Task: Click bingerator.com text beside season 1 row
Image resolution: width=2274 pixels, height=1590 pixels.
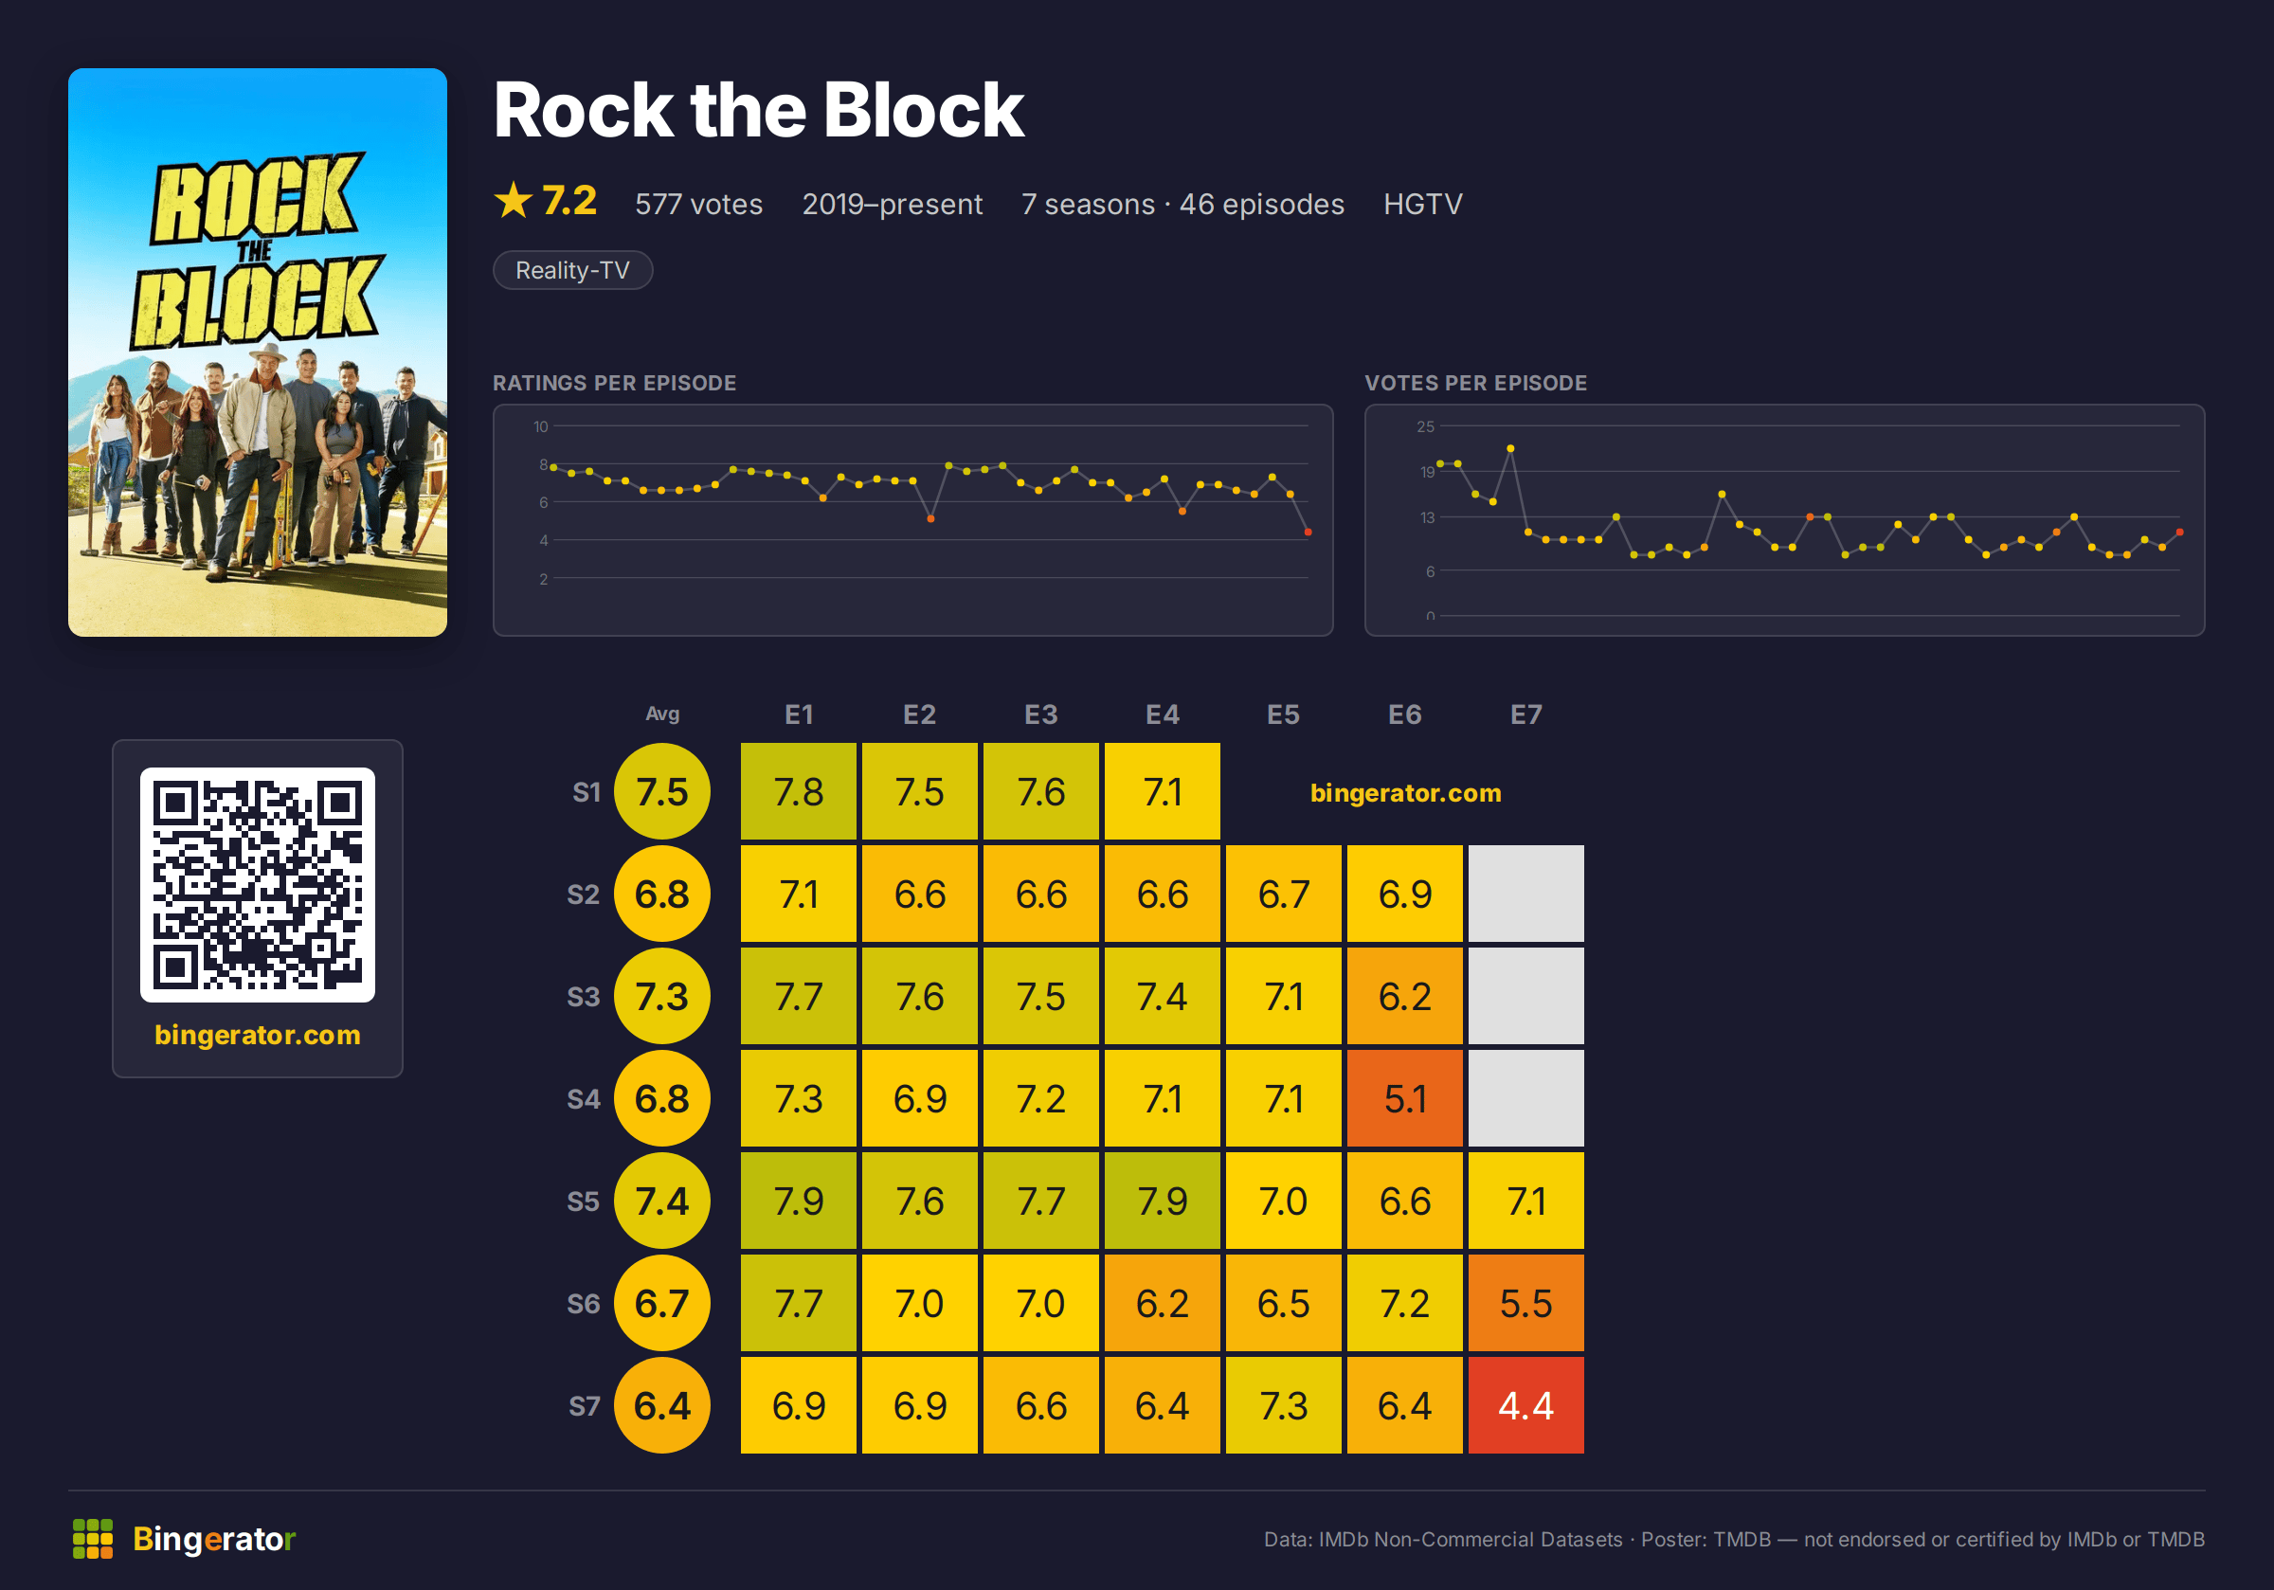Action: click(1405, 792)
